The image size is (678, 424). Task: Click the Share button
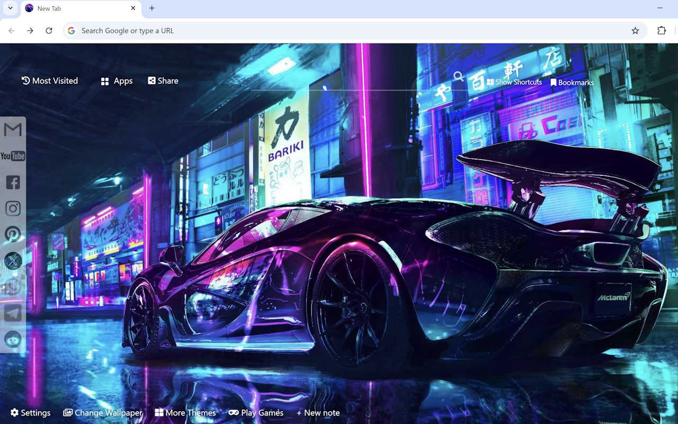[x=163, y=81]
